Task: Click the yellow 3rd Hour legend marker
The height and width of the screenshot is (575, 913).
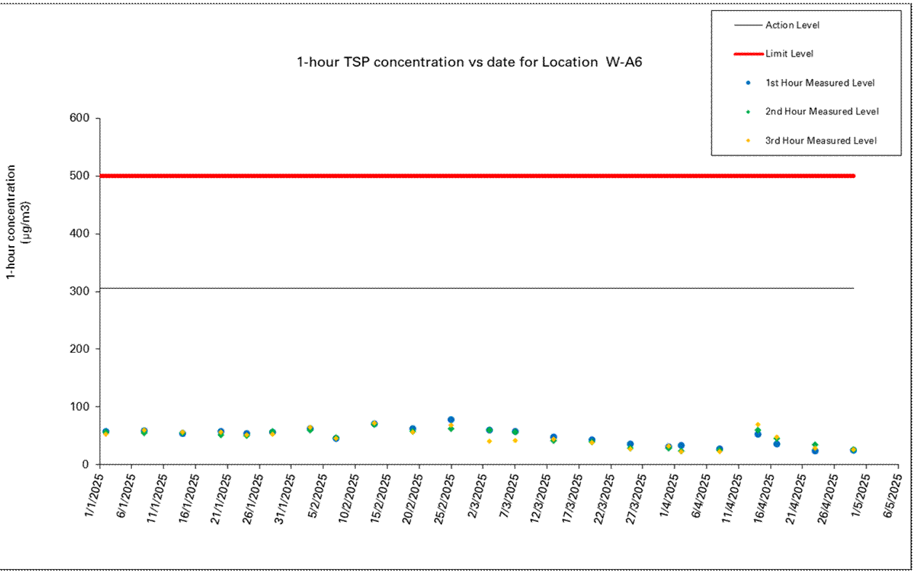Action: coord(747,141)
